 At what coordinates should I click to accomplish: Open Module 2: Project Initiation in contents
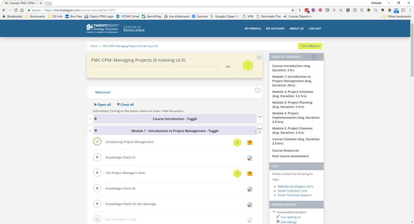[x=293, y=94]
